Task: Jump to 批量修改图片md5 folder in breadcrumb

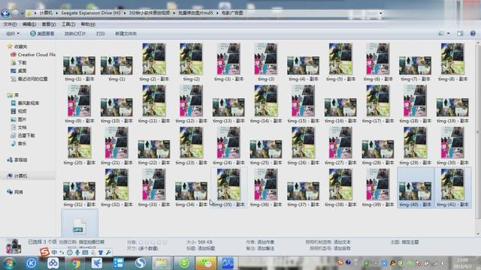Action: 195,13
